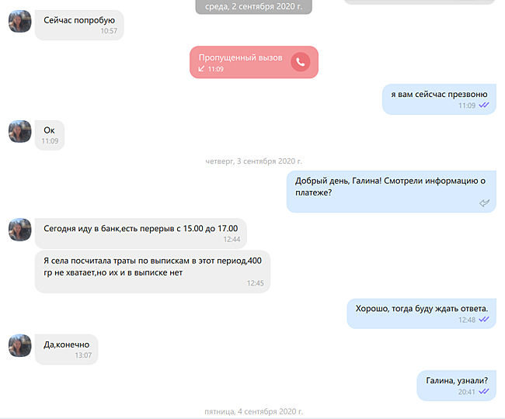Click read checkmarks on "я вам сейчас презвоню"

(x=484, y=105)
